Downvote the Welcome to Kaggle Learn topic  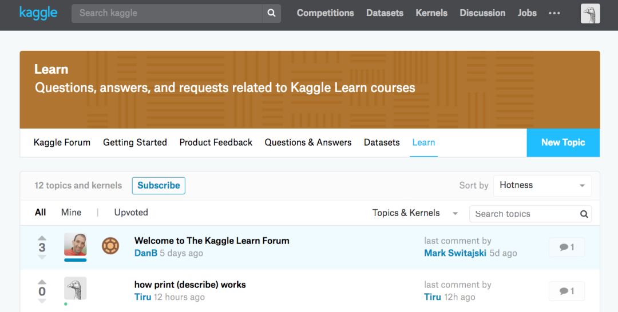pyautogui.click(x=42, y=257)
